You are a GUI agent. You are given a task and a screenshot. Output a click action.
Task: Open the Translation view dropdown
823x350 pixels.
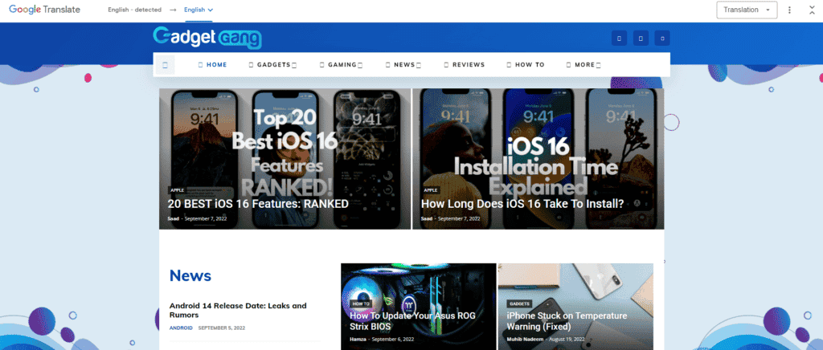747,10
